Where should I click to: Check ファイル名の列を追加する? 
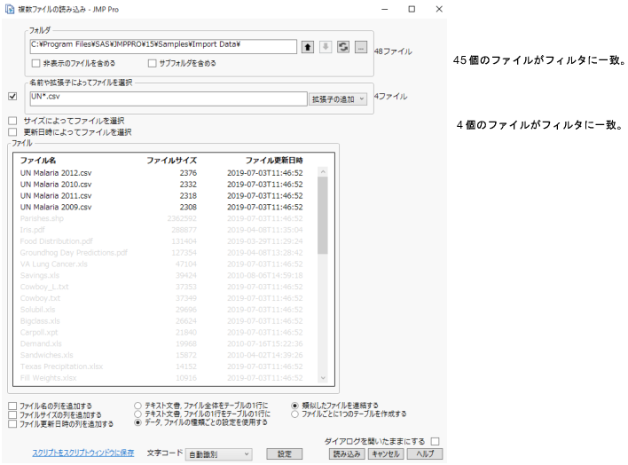click(x=12, y=406)
